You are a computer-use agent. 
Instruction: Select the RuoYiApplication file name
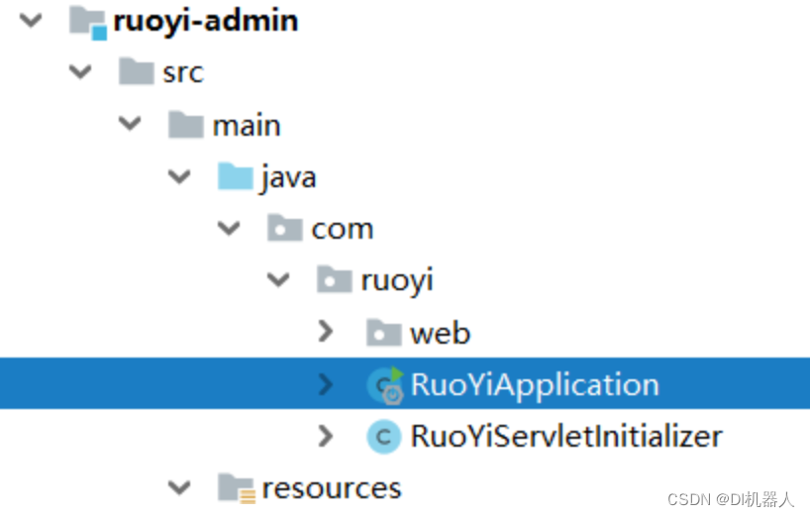(x=535, y=385)
